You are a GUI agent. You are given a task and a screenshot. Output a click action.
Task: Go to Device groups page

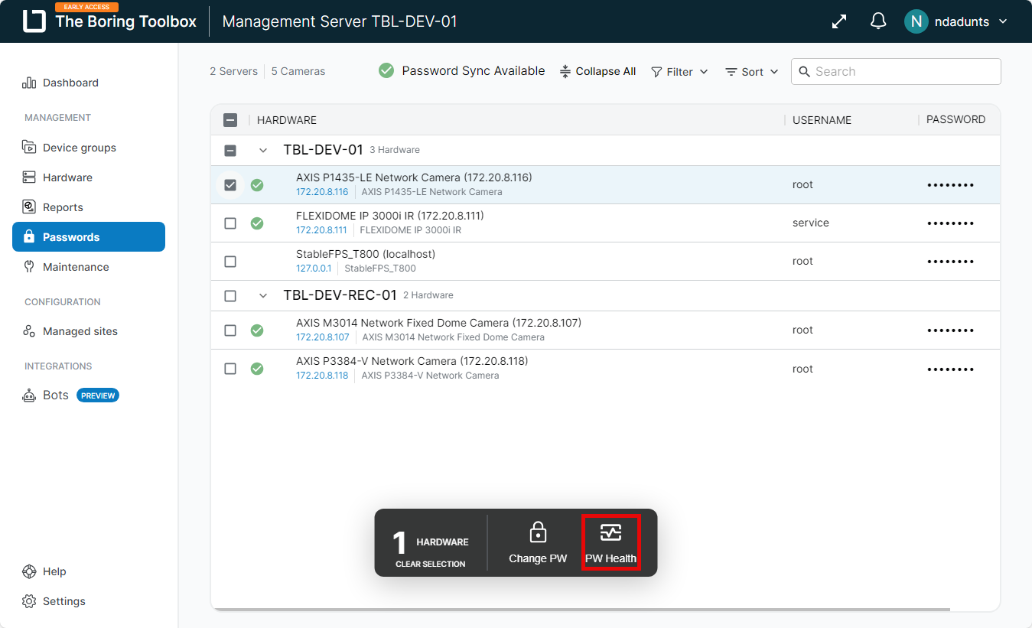(x=79, y=148)
